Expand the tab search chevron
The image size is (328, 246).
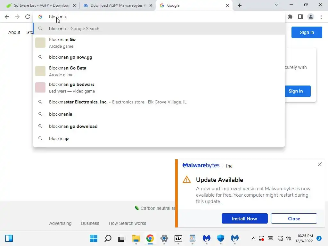(x=276, y=4)
